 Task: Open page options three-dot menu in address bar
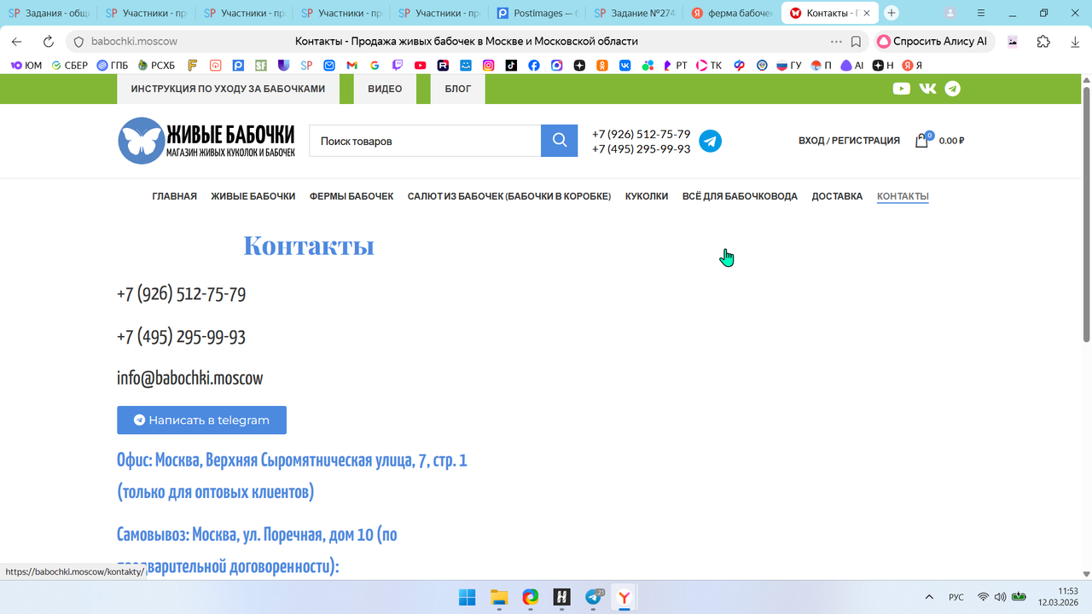click(x=836, y=41)
